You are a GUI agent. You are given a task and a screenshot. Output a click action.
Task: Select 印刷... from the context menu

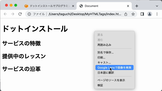pos(114,57)
